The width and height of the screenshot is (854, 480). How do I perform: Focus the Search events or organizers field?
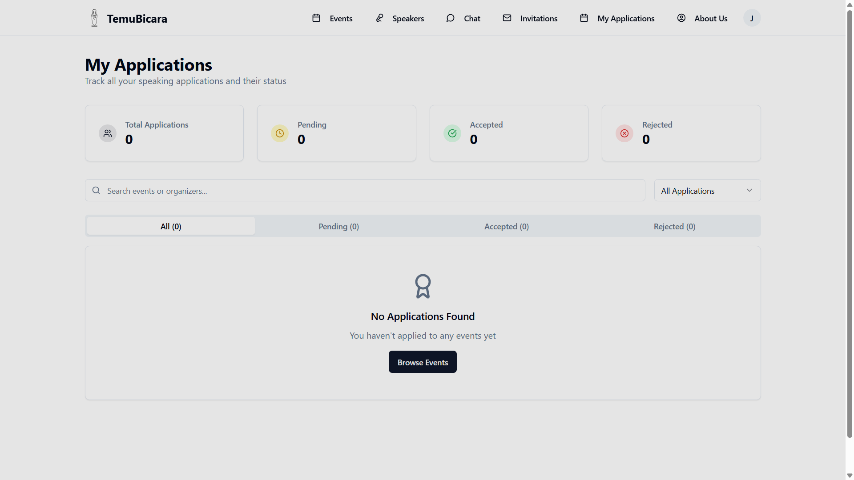click(369, 191)
